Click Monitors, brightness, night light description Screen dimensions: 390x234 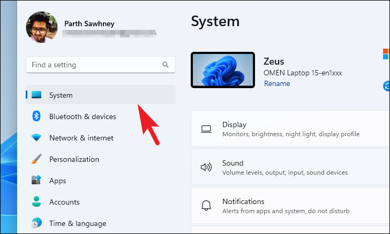tap(291, 134)
